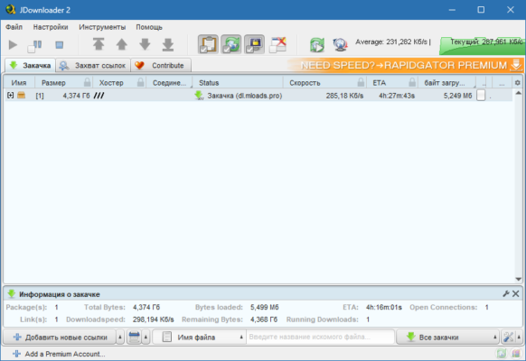Sort by the ETA column header

pos(379,83)
